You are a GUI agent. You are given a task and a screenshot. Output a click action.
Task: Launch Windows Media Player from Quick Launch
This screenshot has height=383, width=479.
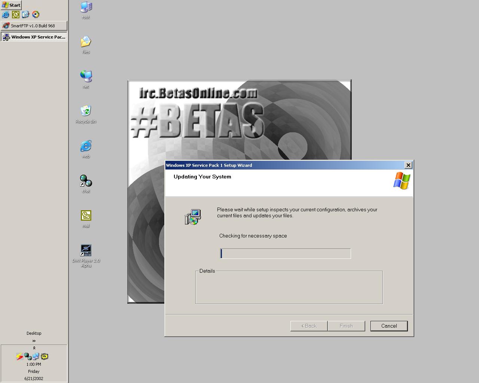(36, 15)
